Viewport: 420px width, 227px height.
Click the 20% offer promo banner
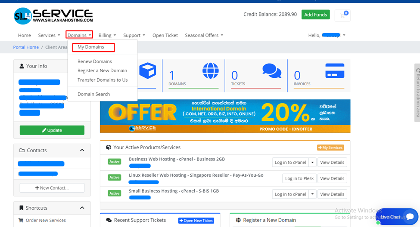225,116
